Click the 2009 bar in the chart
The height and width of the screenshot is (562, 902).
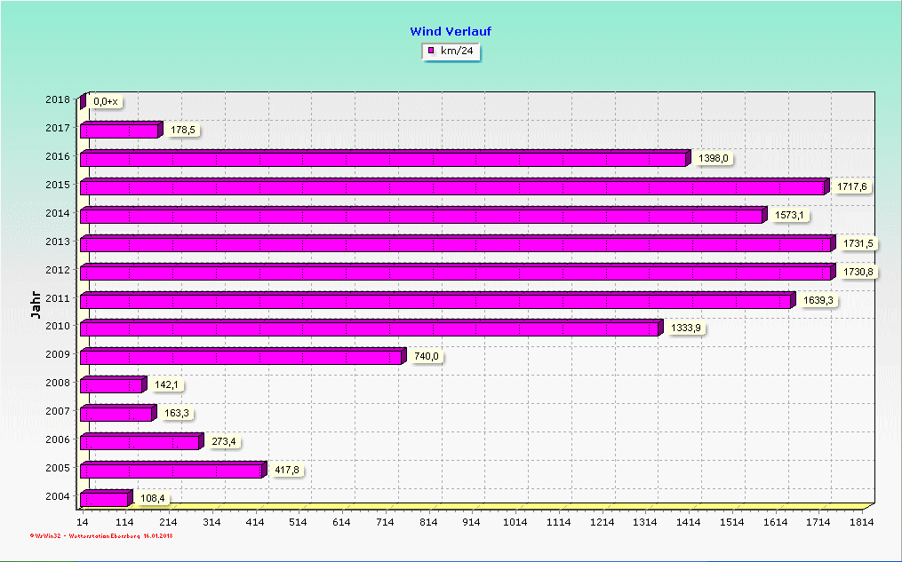(240, 357)
